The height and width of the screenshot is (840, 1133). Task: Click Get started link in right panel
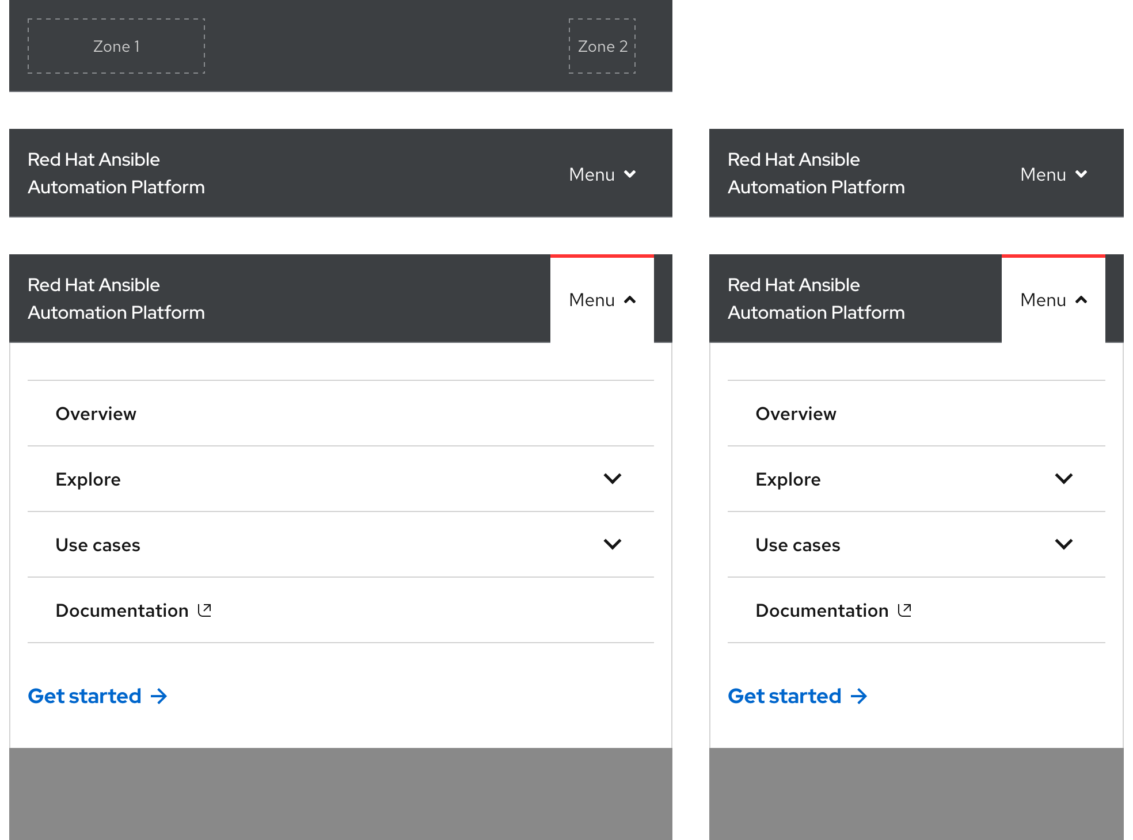pos(784,696)
